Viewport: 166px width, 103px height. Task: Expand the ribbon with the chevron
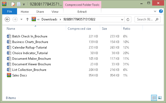[155, 11]
